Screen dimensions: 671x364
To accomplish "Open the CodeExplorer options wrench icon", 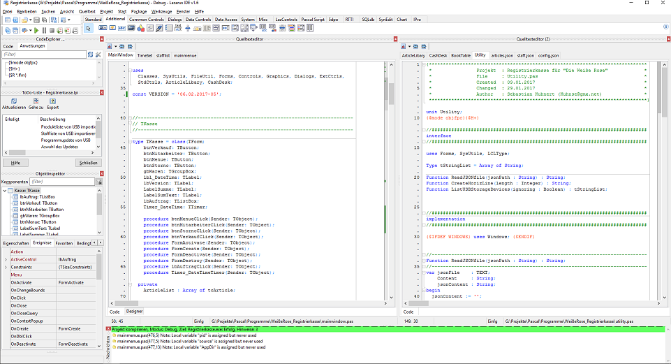I will (x=98, y=54).
